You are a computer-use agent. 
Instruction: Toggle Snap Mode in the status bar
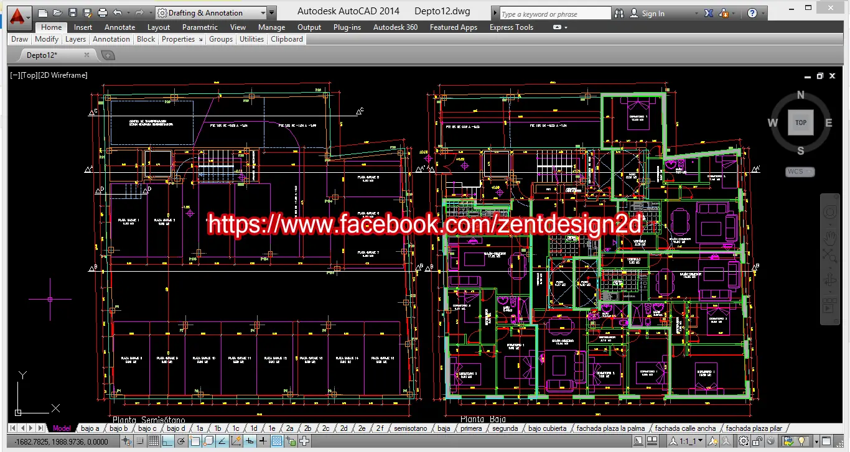coord(140,441)
